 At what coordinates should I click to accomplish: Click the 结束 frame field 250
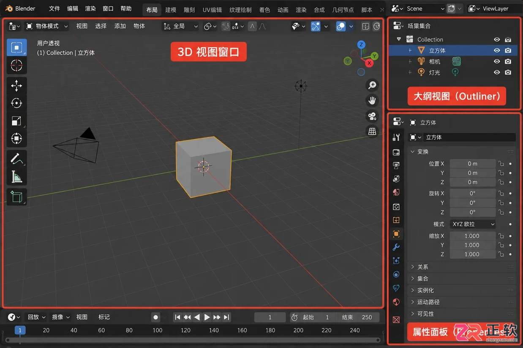pos(357,317)
